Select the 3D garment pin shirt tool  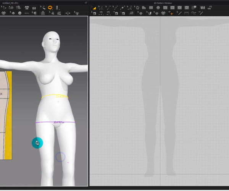click(x=76, y=13)
